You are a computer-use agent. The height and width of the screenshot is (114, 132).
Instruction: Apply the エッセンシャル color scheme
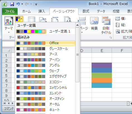point(45,88)
